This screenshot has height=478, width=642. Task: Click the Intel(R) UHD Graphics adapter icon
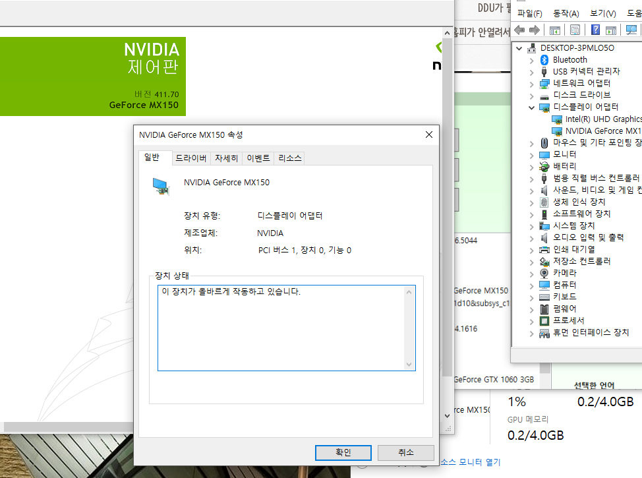pos(557,119)
